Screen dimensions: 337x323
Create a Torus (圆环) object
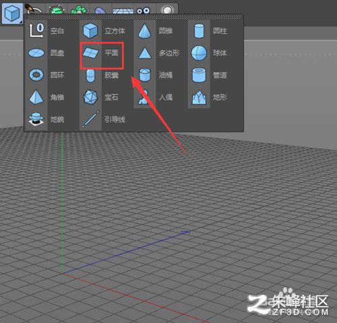pyautogui.click(x=36, y=75)
